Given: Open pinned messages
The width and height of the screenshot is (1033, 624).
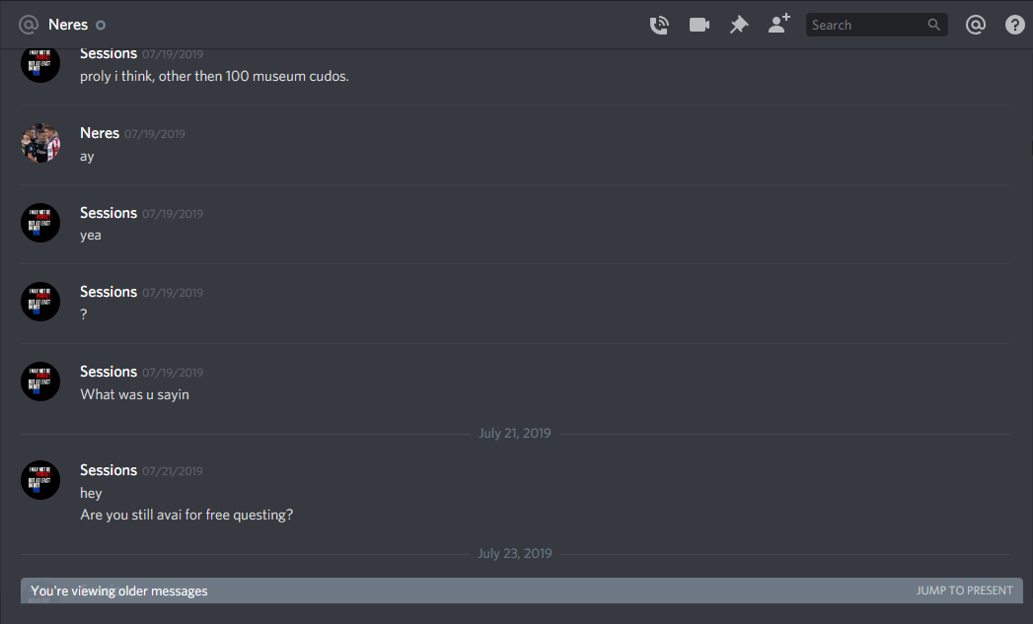Looking at the screenshot, I should point(739,25).
